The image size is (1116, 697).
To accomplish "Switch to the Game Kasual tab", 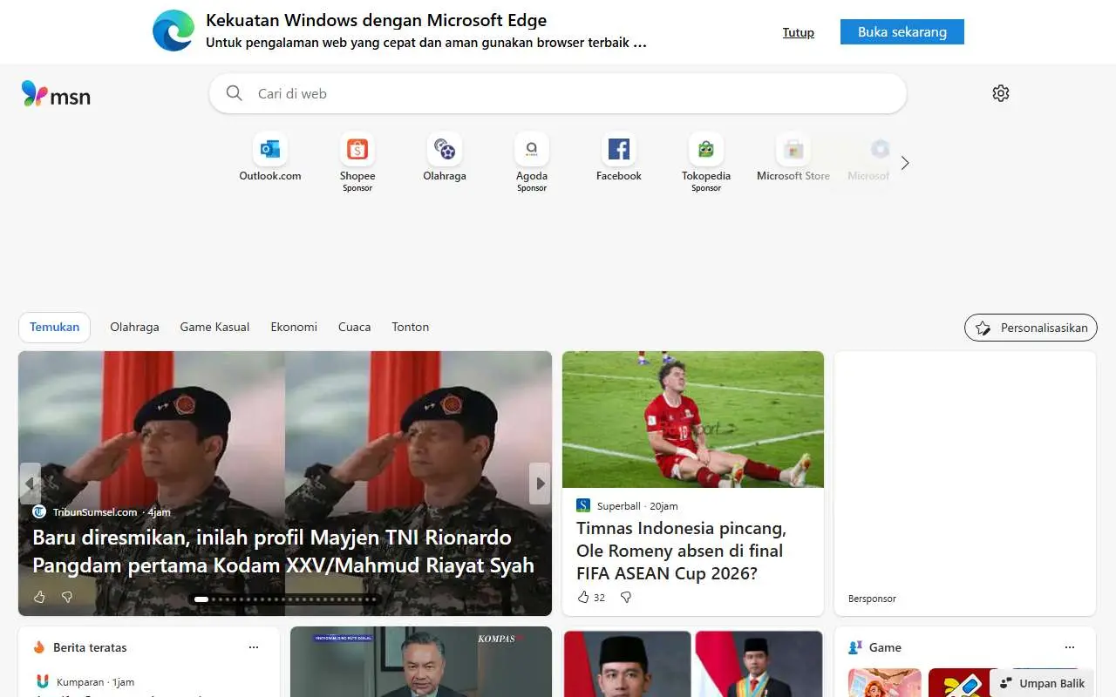I will (214, 327).
